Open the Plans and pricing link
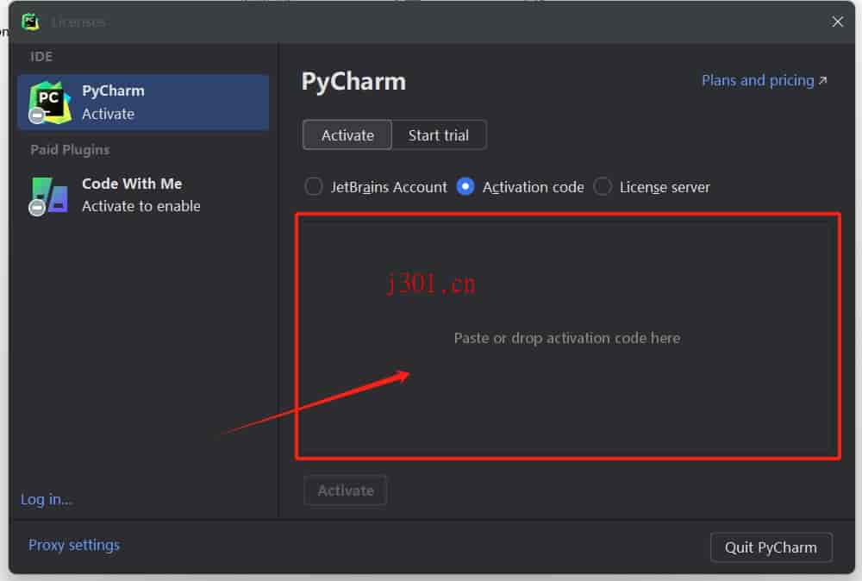This screenshot has height=581, width=862. point(764,80)
